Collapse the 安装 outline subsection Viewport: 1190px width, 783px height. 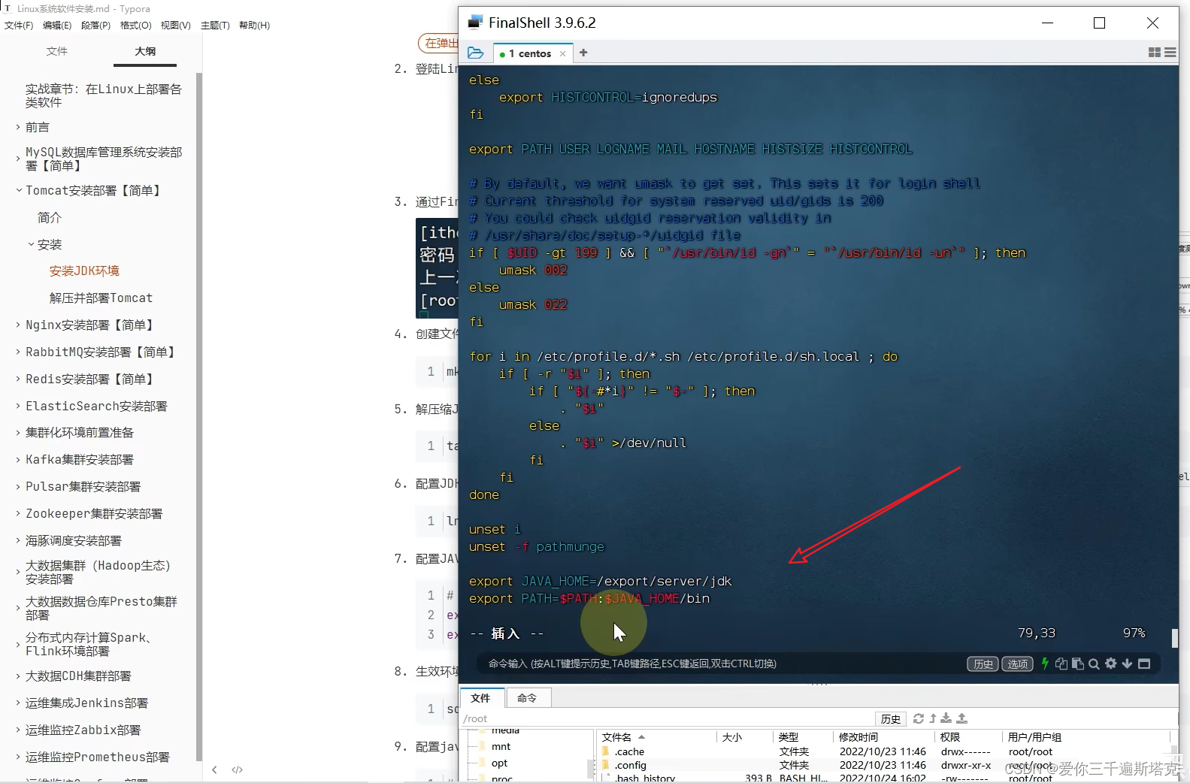pyautogui.click(x=31, y=244)
